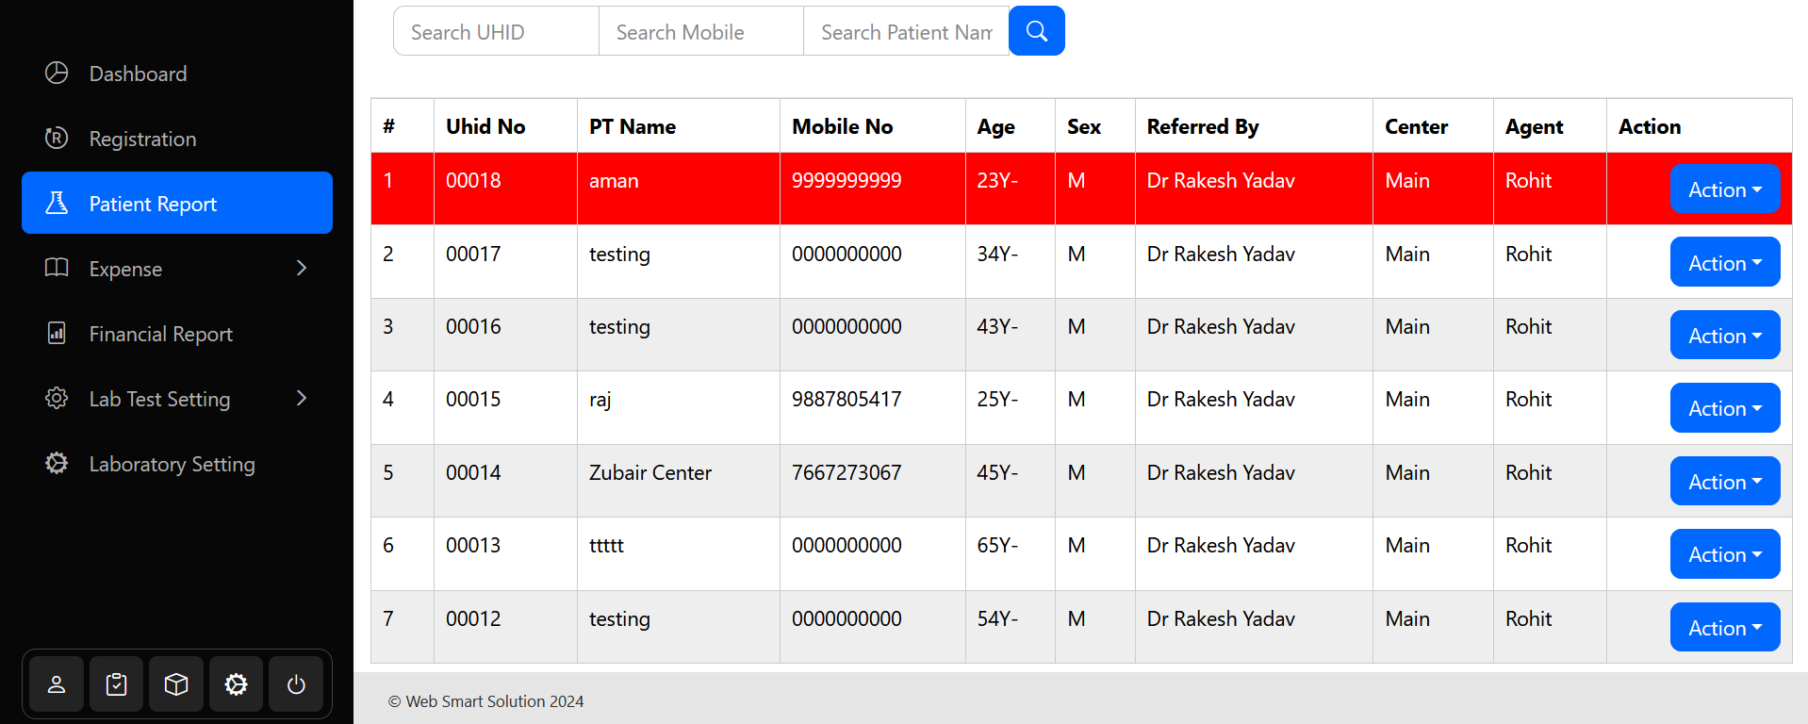Open Financial Report menu item

(x=177, y=333)
